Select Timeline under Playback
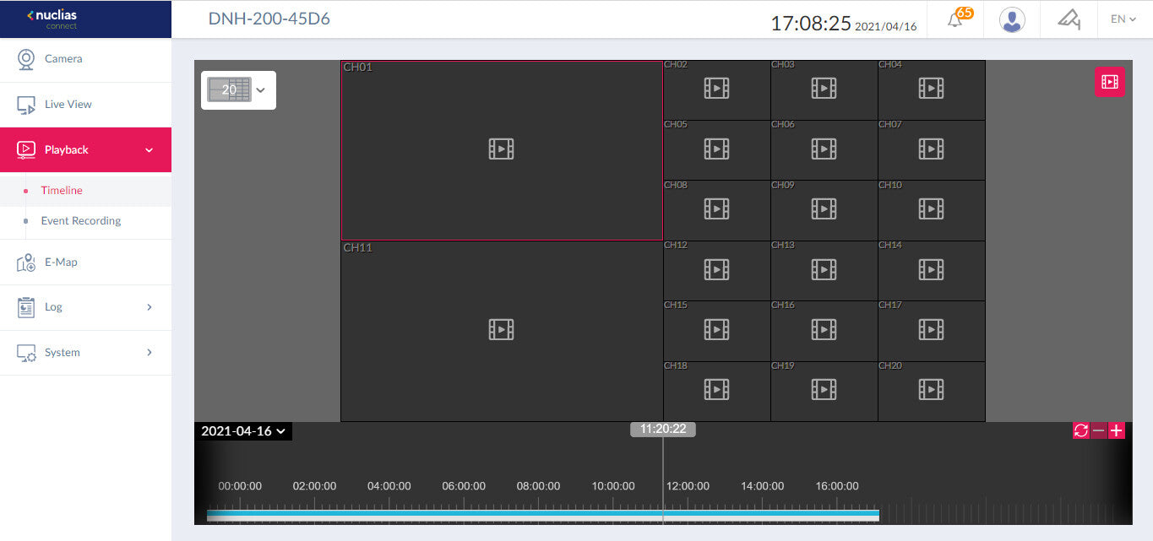The width and height of the screenshot is (1153, 541). [x=62, y=191]
